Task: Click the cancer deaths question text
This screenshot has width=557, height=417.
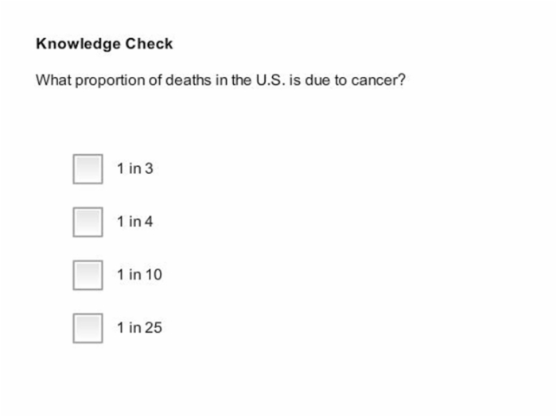Action: [x=220, y=80]
